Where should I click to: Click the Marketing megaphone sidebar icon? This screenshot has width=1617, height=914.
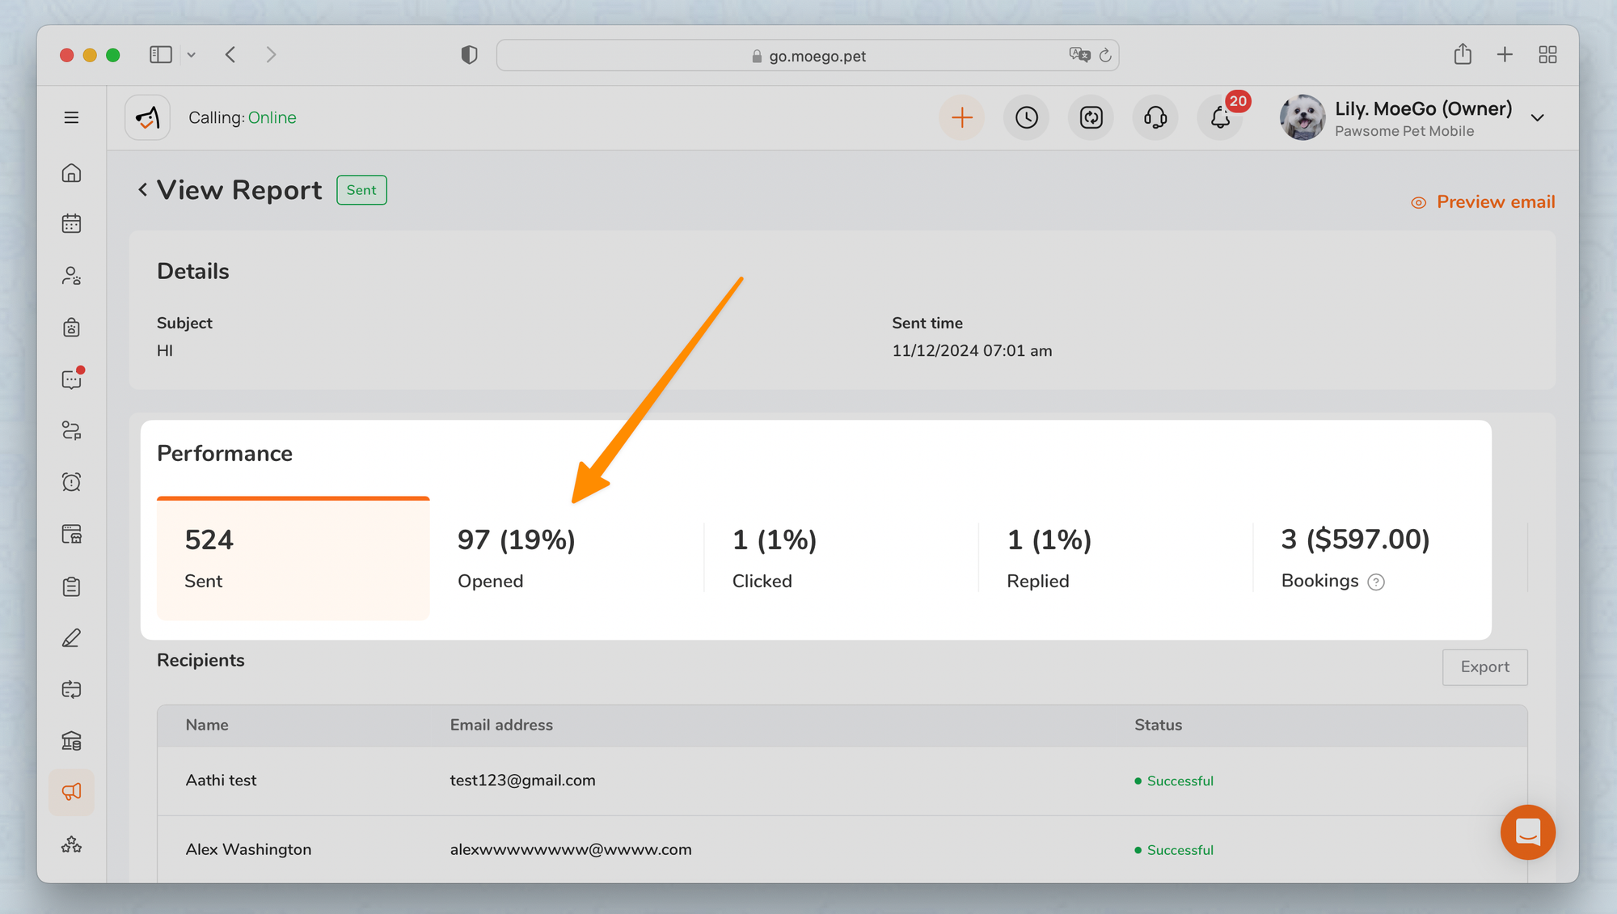click(71, 792)
